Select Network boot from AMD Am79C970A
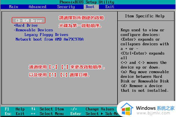 pos(50,39)
